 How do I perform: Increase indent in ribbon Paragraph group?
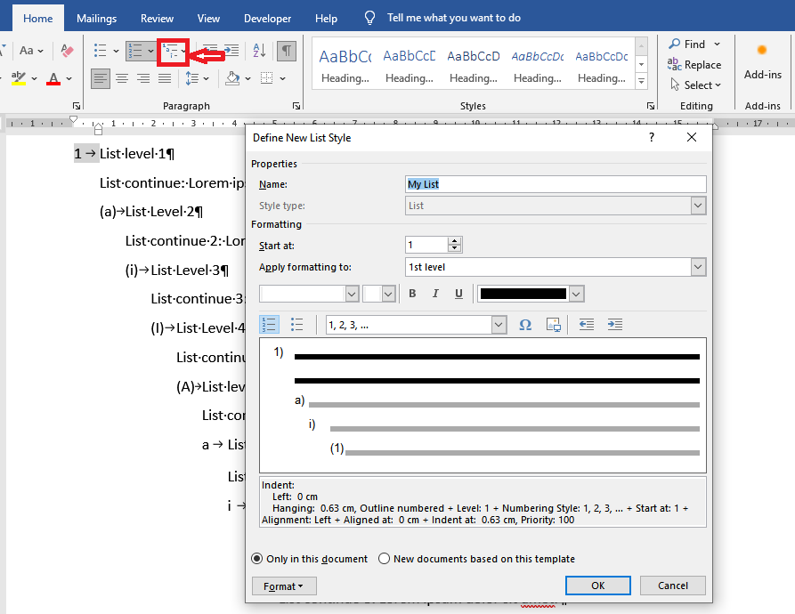(231, 51)
